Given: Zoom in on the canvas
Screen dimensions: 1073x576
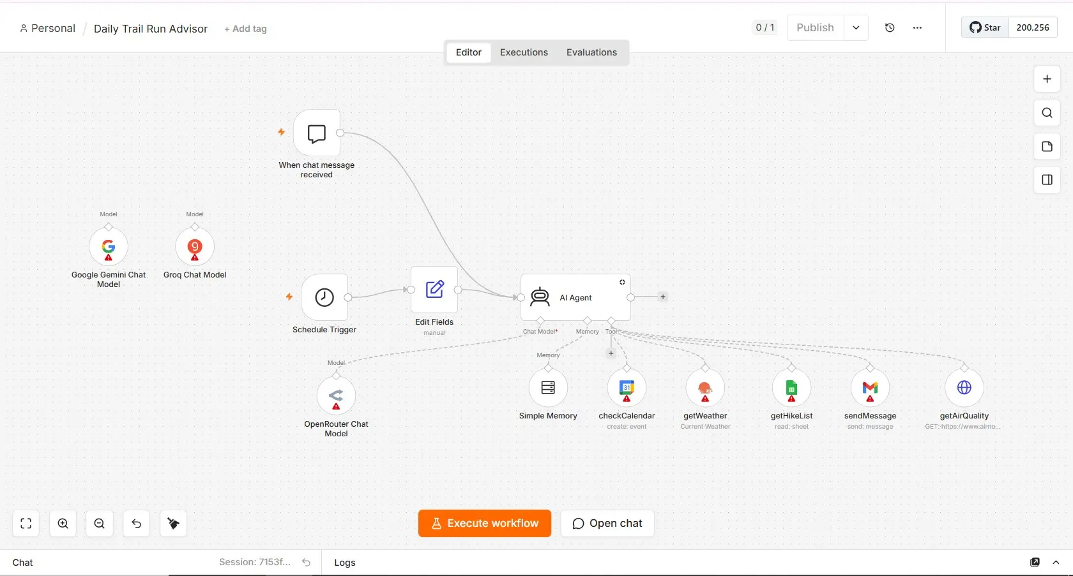Looking at the screenshot, I should 63,524.
